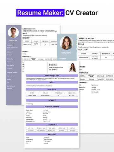Click 'Date of Birth' in George Fox sidebar
Screen dimensions: 114x152
(10, 66)
